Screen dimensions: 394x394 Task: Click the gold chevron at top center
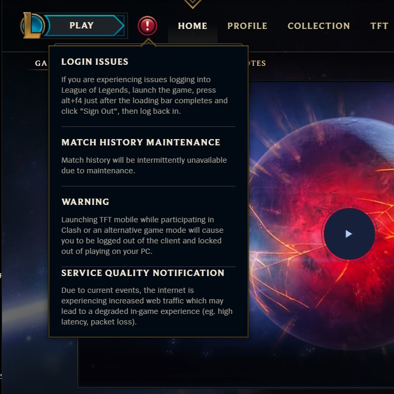(x=192, y=4)
